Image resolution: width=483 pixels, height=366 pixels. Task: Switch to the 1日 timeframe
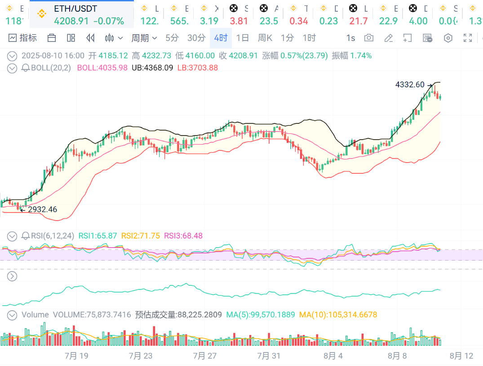click(x=243, y=38)
